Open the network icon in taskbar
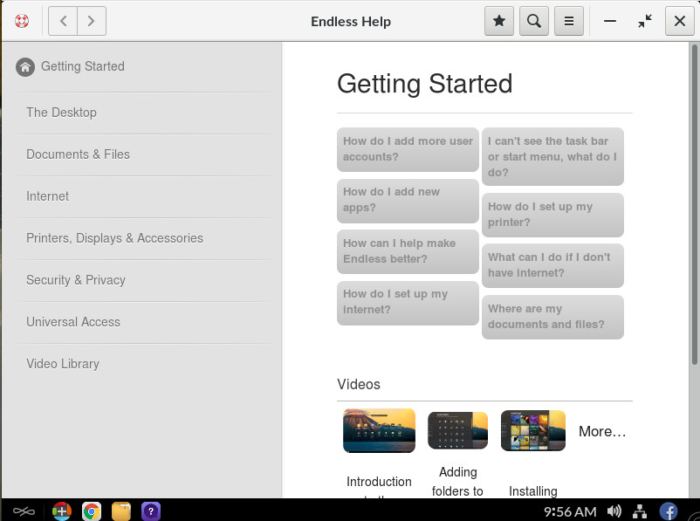This screenshot has width=700, height=521. pos(640,511)
